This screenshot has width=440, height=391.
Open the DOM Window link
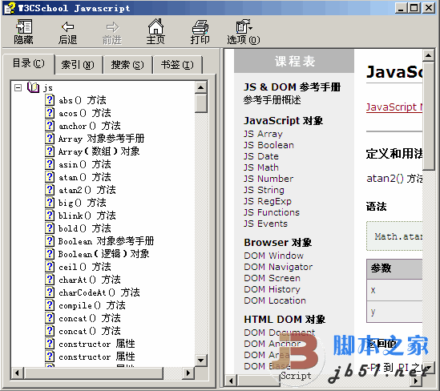click(x=273, y=256)
